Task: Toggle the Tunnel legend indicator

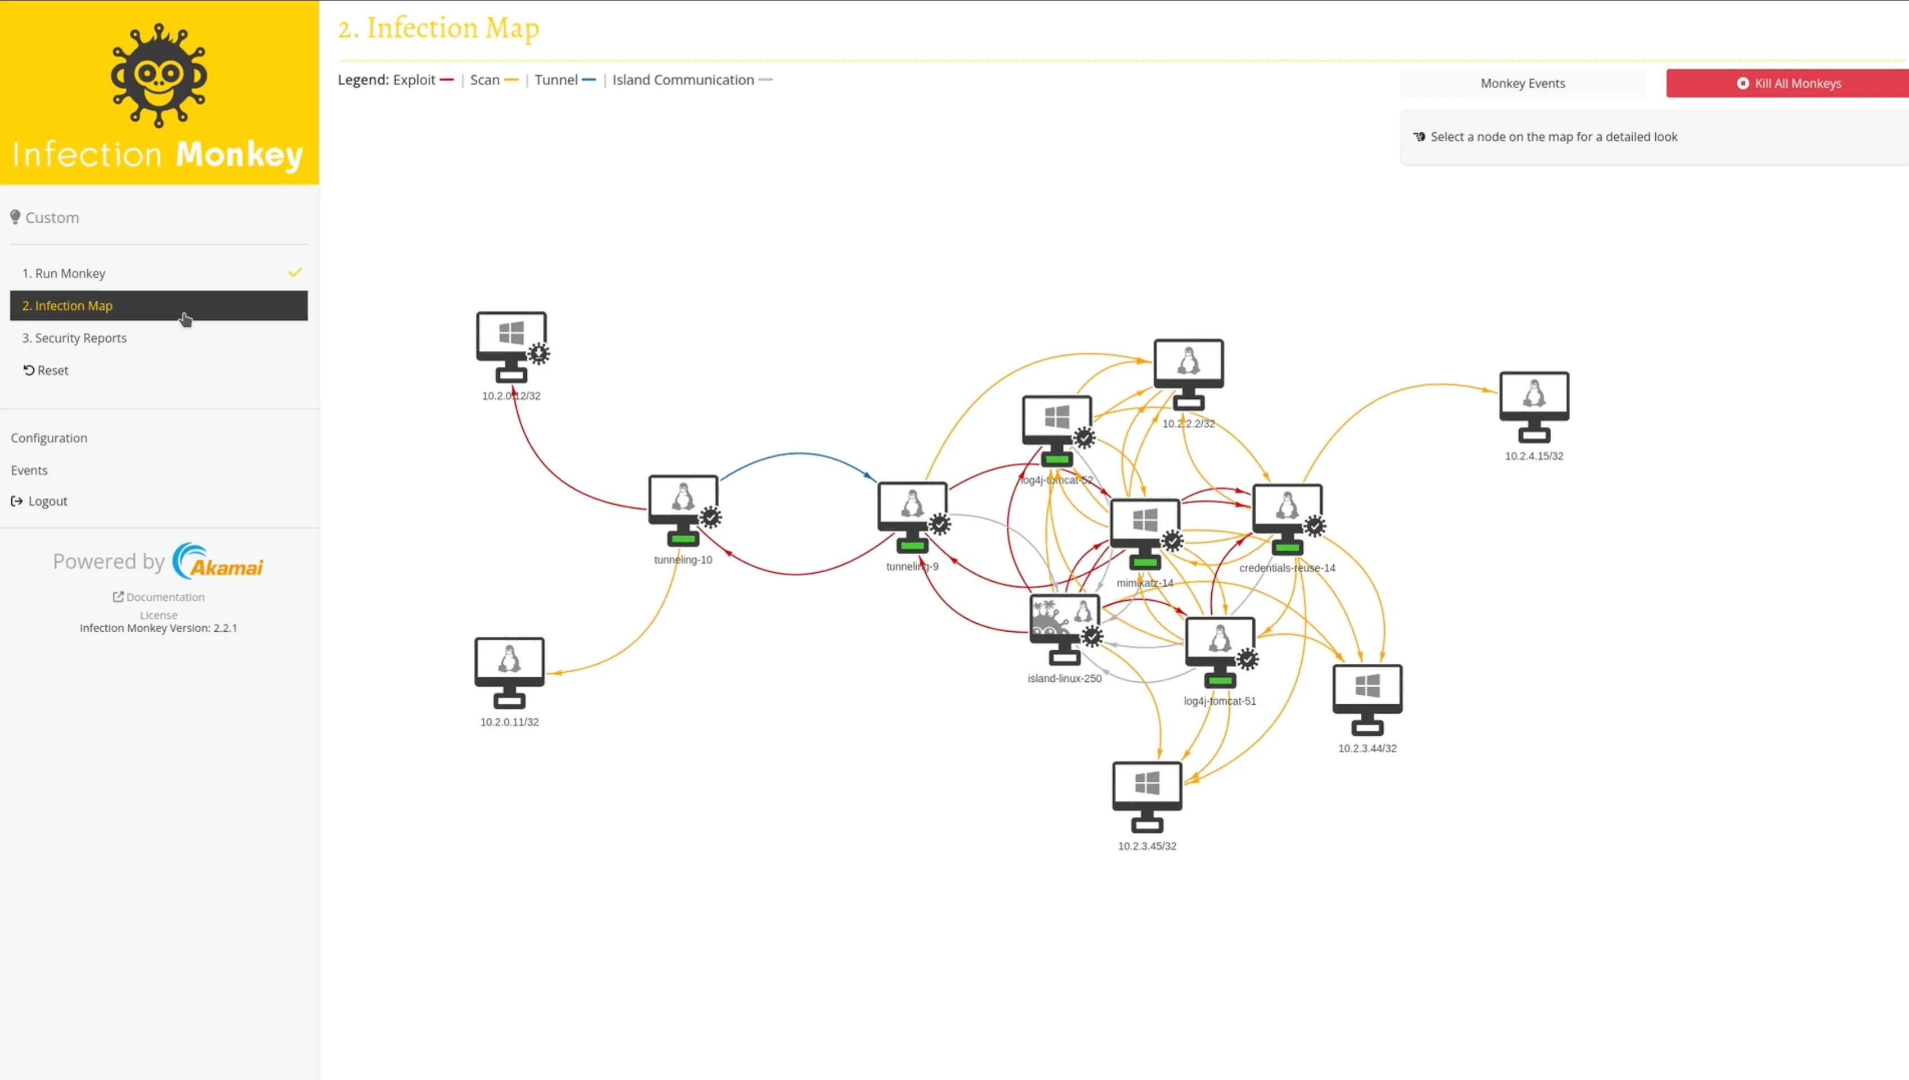Action: point(589,80)
